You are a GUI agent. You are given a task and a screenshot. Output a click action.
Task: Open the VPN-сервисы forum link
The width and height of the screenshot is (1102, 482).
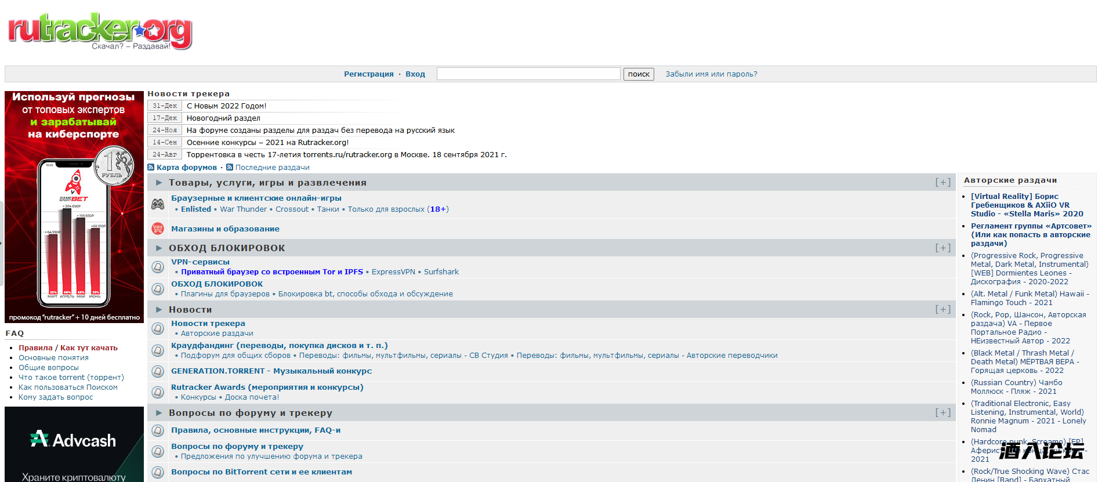tap(200, 262)
